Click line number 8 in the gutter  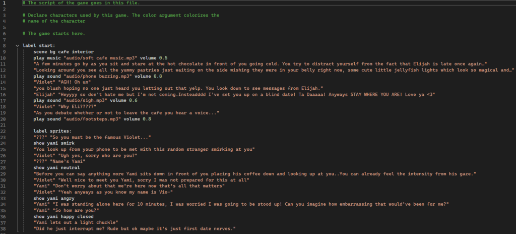pyautogui.click(x=4, y=45)
